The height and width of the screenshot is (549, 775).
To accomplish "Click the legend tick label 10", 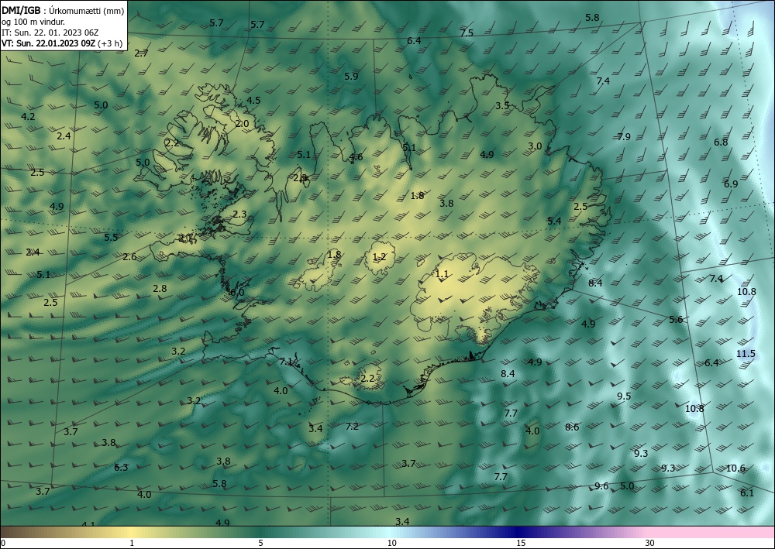I will pyautogui.click(x=392, y=544).
